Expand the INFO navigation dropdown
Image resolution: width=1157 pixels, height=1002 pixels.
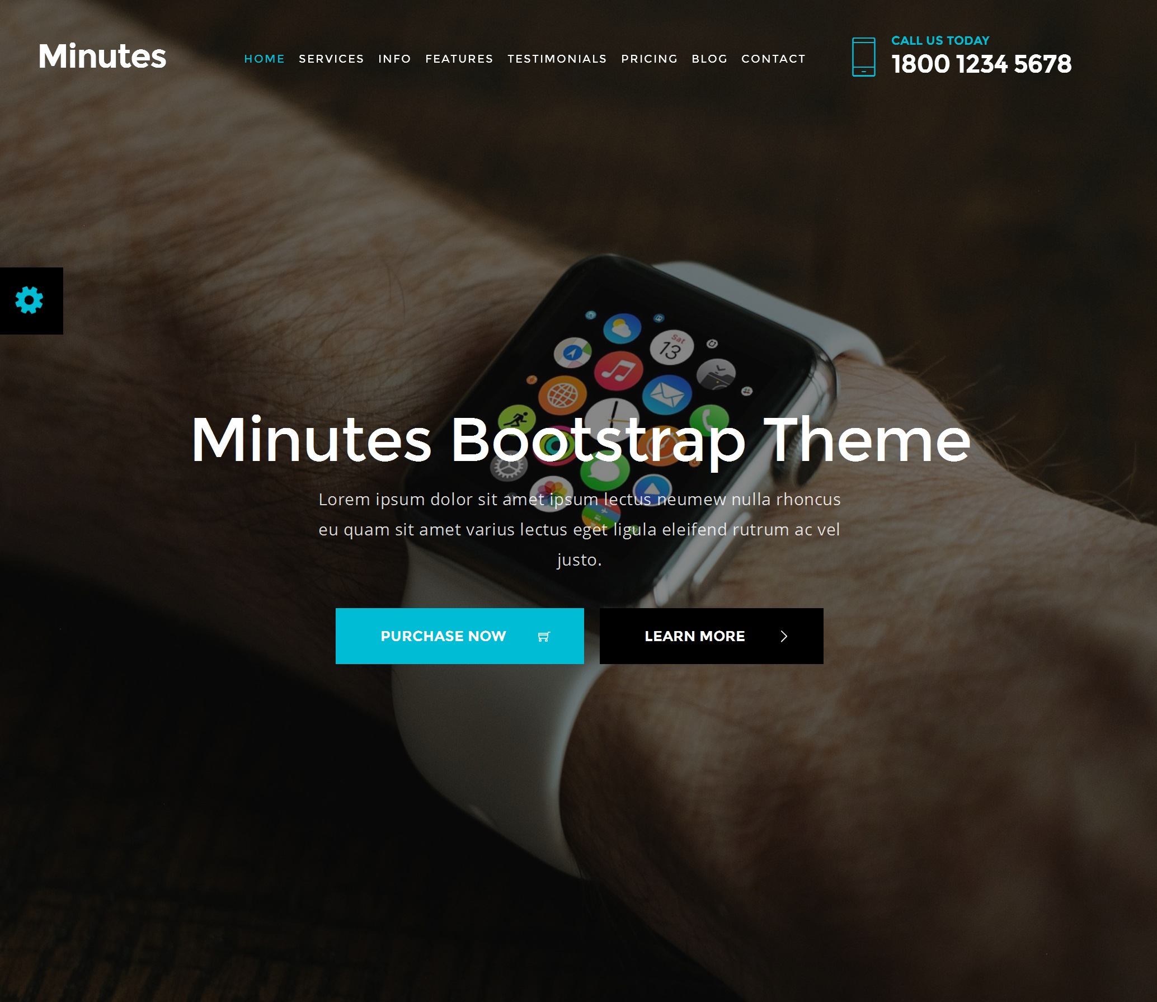pos(393,58)
